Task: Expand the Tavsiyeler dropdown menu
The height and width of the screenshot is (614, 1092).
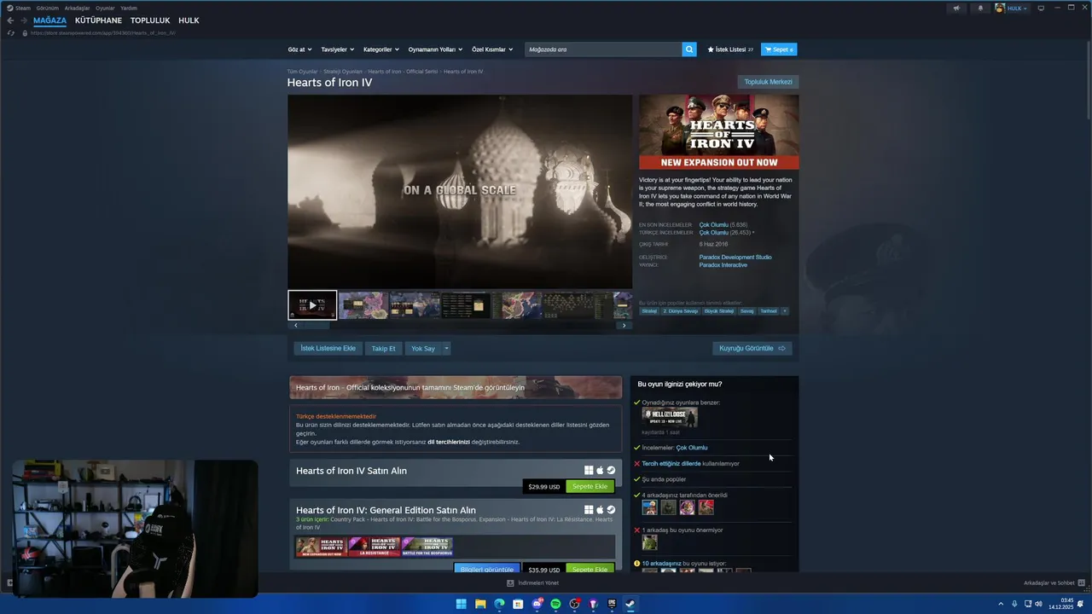Action: [338, 49]
